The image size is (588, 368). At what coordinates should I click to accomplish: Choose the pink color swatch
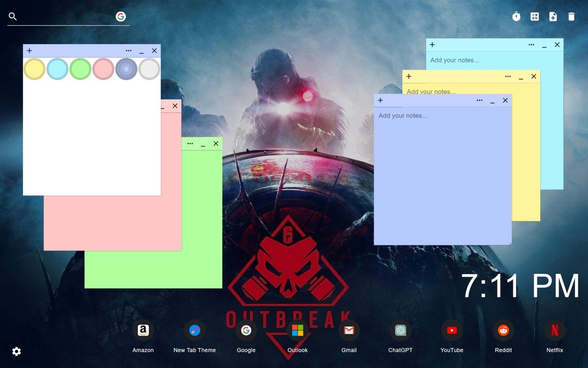103,69
